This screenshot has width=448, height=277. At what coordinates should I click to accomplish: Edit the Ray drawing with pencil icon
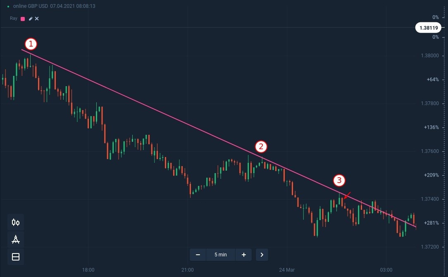31,19
